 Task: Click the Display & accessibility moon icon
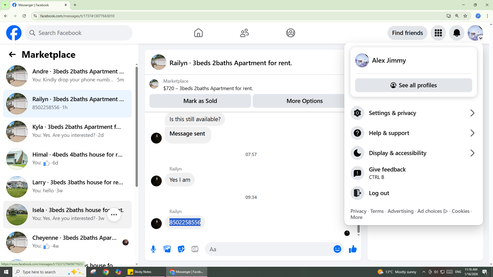[x=357, y=153]
